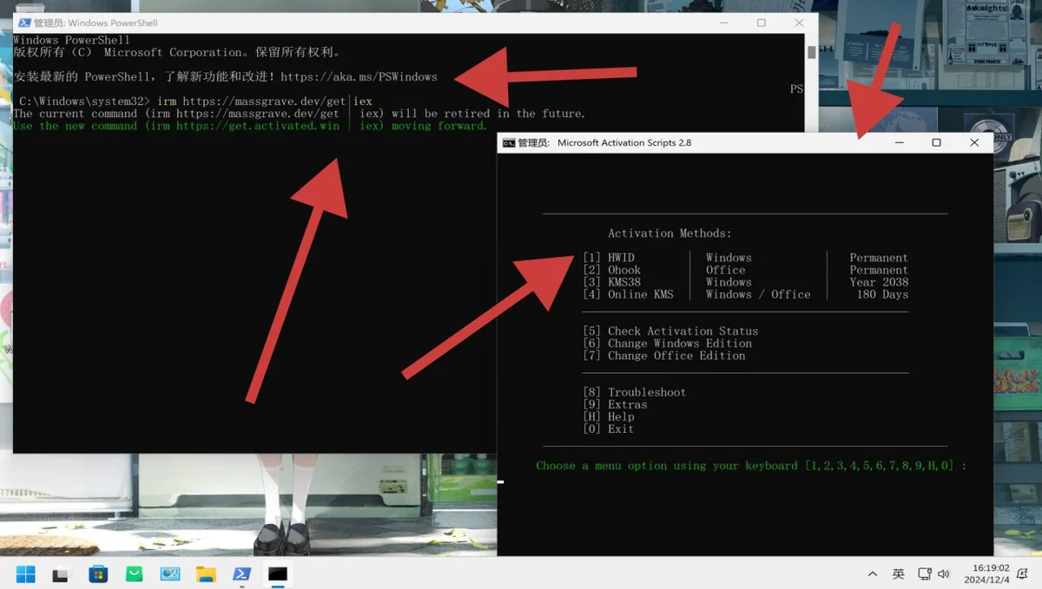Switch to the PowerShell taskbar icon
The height and width of the screenshot is (589, 1042).
(x=242, y=574)
